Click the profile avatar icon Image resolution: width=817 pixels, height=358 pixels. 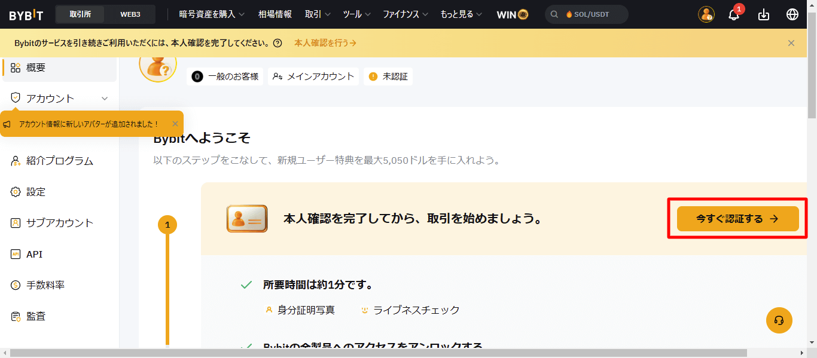tap(706, 14)
